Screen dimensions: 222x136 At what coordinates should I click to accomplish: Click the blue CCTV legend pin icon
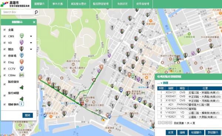click(x=21, y=68)
